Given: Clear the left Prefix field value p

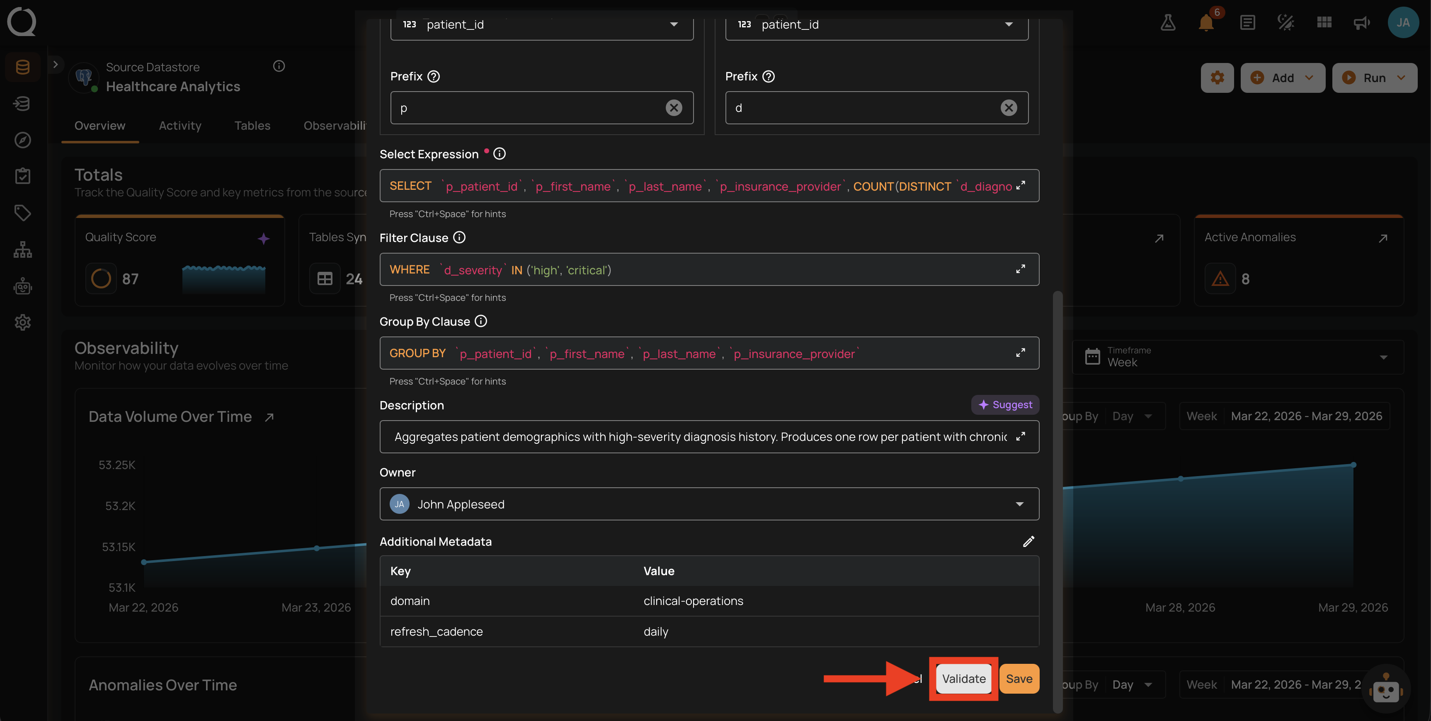Looking at the screenshot, I should 674,108.
